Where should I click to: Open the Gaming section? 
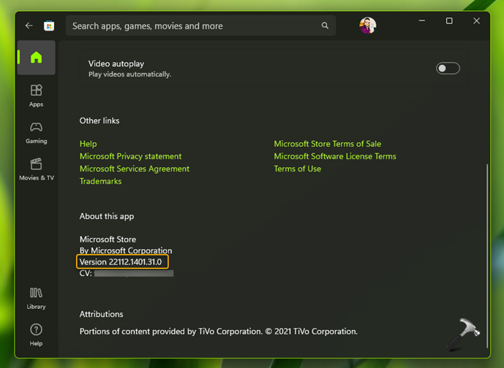pyautogui.click(x=37, y=132)
